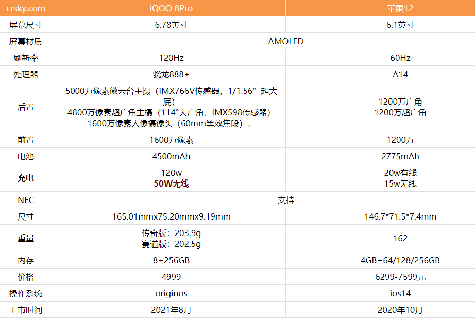Click the bold 充电 row label
475x318 pixels.
click(26, 178)
